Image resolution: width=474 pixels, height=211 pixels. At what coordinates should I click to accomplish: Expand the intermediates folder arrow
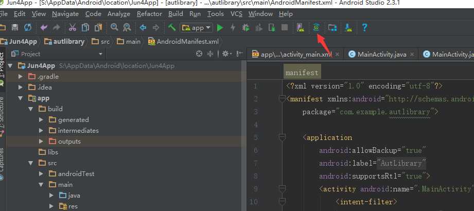pos(41,131)
